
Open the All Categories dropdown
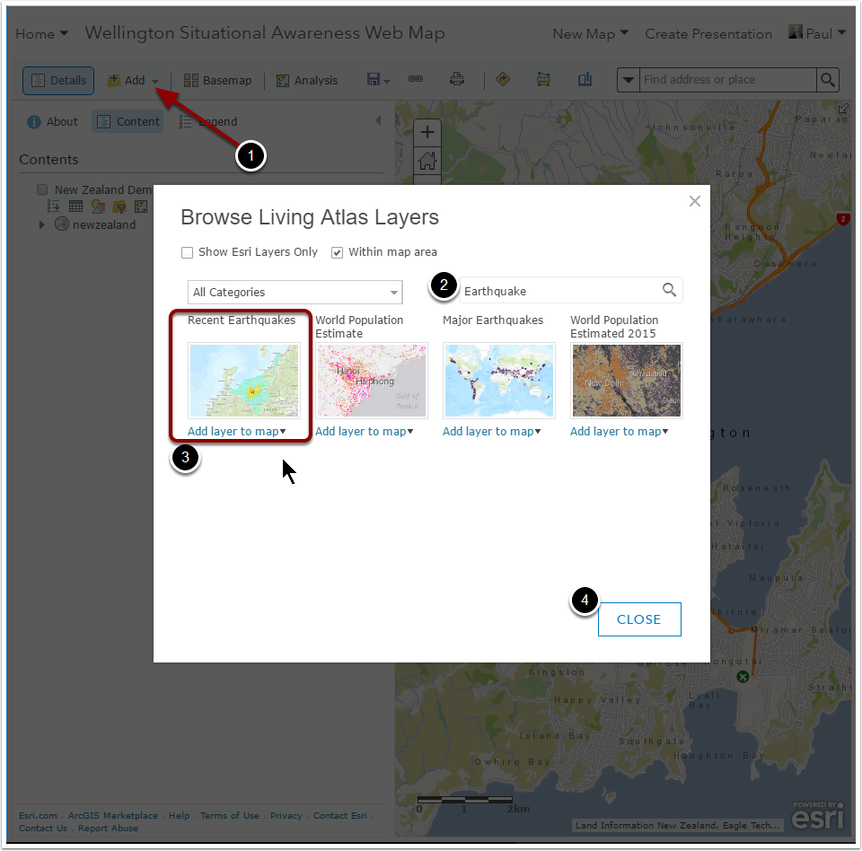[x=295, y=292]
